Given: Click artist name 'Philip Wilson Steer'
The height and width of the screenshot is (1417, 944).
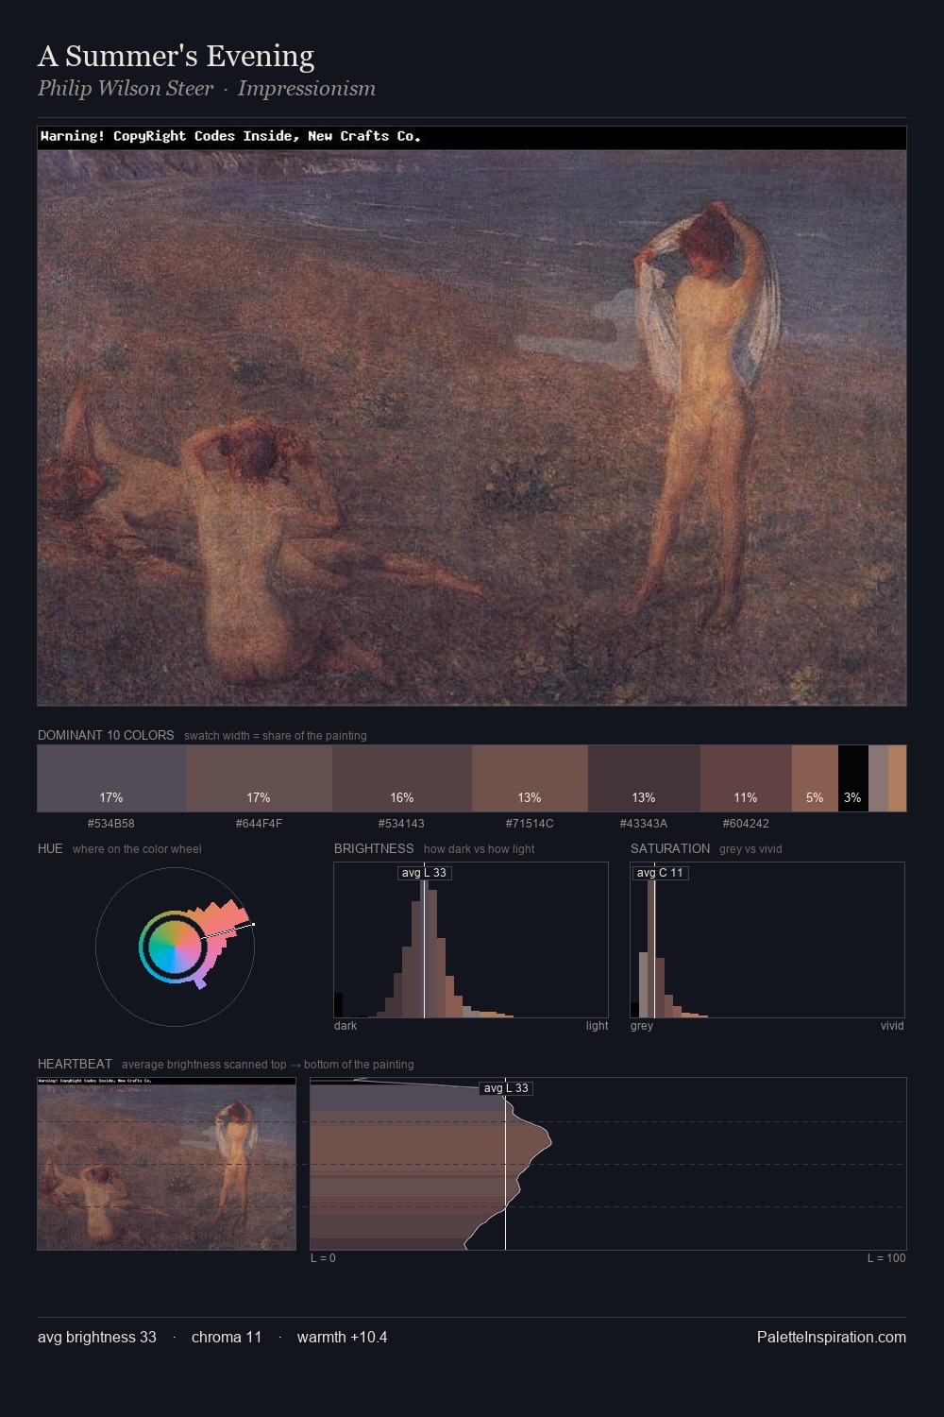Looking at the screenshot, I should point(126,89).
